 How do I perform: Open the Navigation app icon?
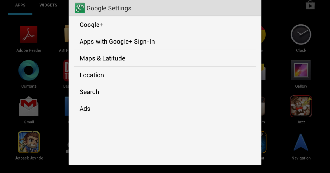[301, 142]
